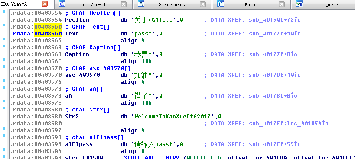This screenshot has height=159, width=355.
Task: Close the IDA View-A tab
Action: pyautogui.click(x=45, y=4)
